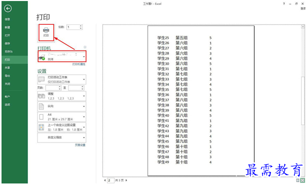Click 第十组 in the 学生46 row

click(181, 147)
